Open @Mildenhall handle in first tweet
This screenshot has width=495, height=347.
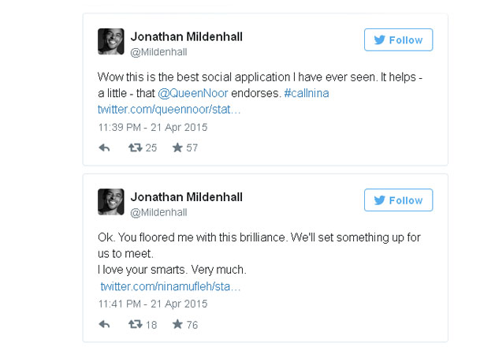pyautogui.click(x=158, y=52)
